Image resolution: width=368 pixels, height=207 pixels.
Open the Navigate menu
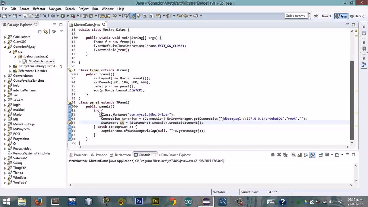pyautogui.click(x=55, y=9)
